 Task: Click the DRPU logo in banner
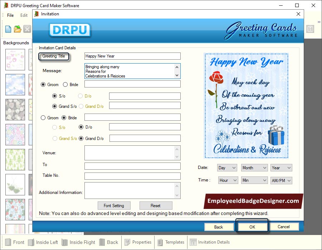(x=70, y=30)
